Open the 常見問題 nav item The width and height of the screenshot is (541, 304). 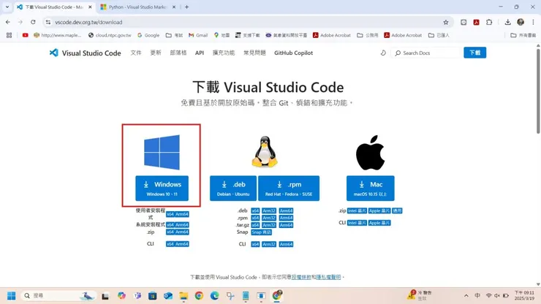click(x=254, y=53)
